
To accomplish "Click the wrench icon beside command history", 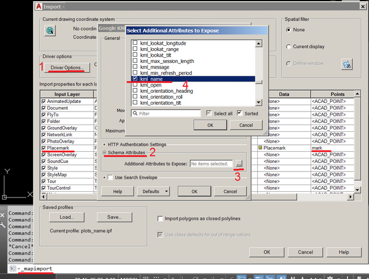I will (3, 225).
